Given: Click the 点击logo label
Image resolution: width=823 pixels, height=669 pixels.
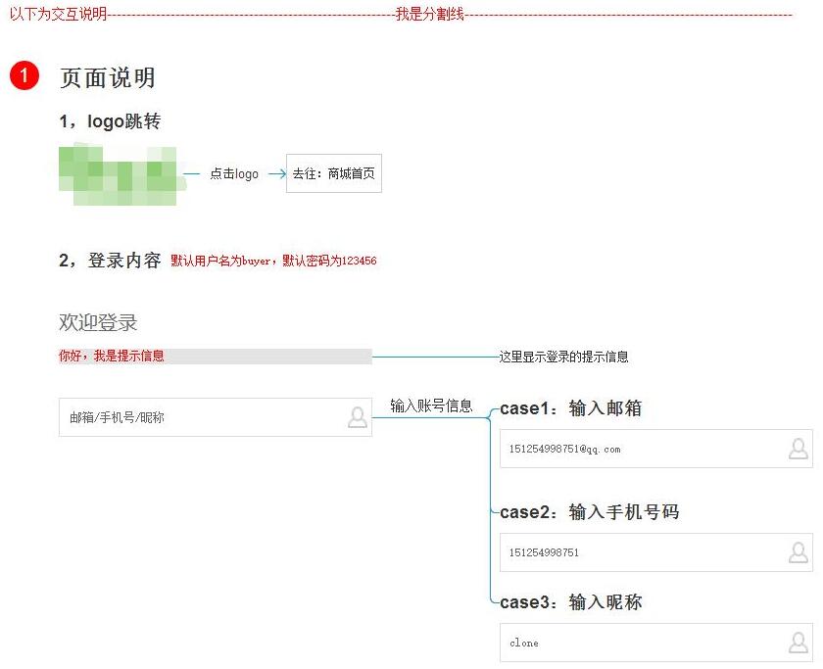Looking at the screenshot, I should (x=234, y=174).
